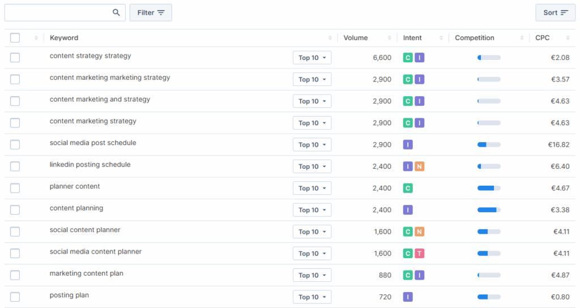Check the box for content marketing marketing strategy
This screenshot has height=308, width=580.
(x=15, y=79)
